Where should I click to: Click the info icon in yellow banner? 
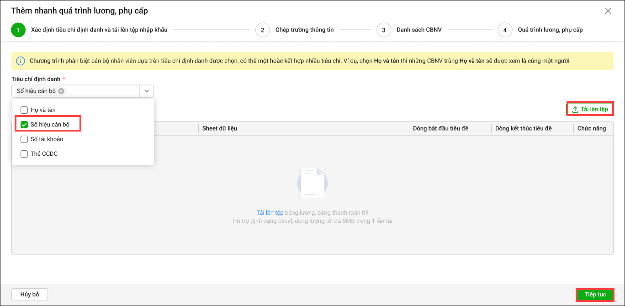(x=20, y=61)
